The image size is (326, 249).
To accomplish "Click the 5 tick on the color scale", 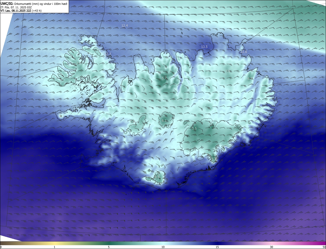I will pos(109,247).
